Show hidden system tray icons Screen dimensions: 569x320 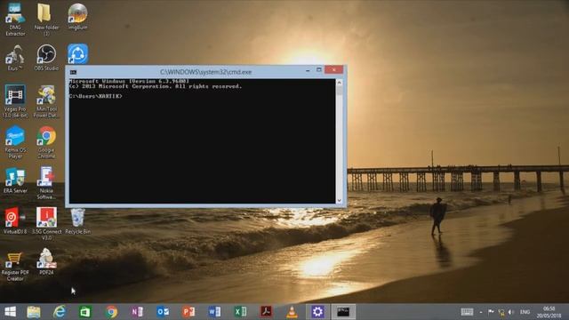pos(481,312)
